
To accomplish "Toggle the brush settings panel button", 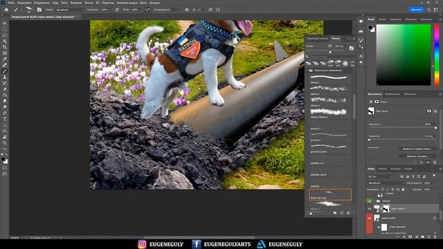I will [x=39, y=10].
